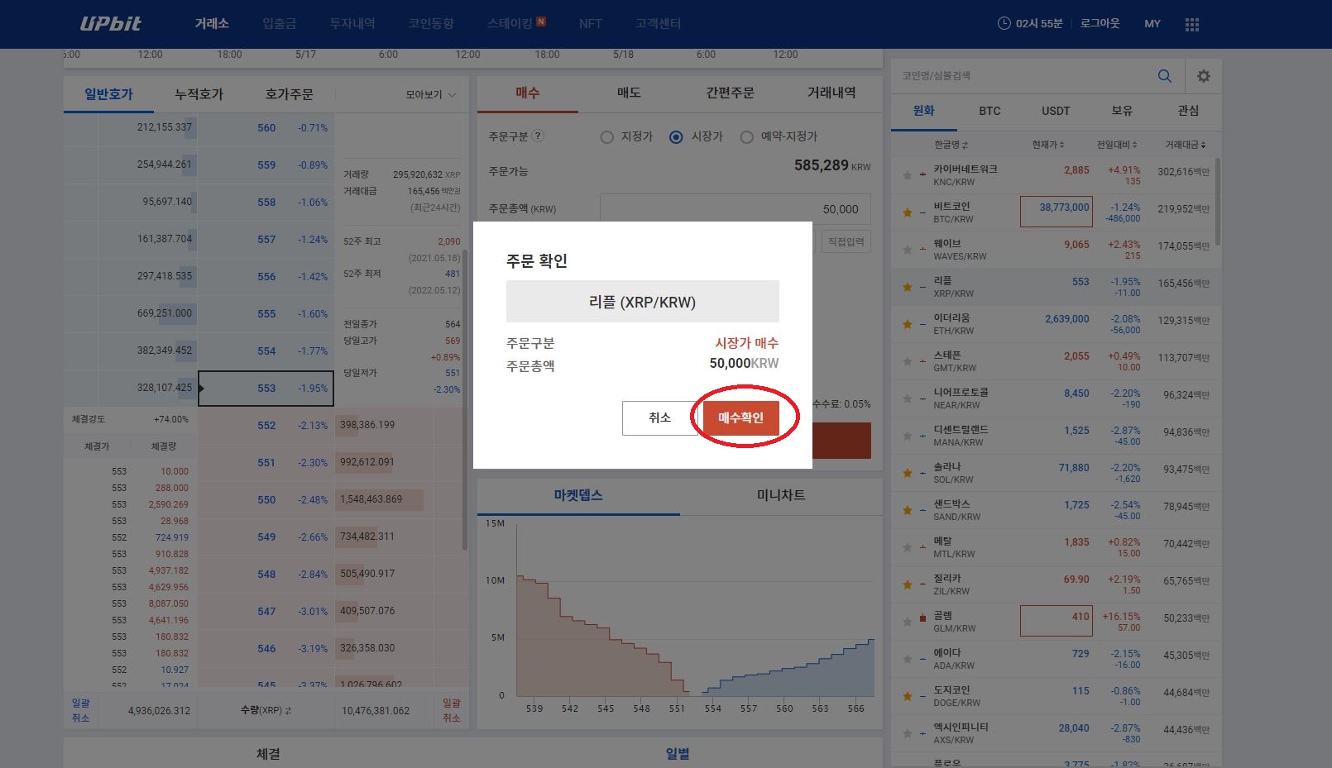Open the 거래소 menu
Viewport: 1332px width, 768px height.
click(212, 23)
